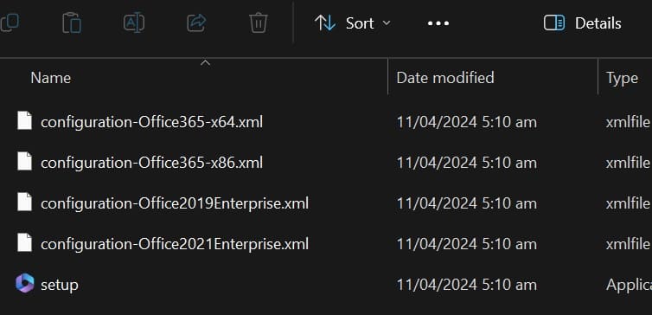
Task: Click the Share icon in toolbar
Action: (x=196, y=22)
